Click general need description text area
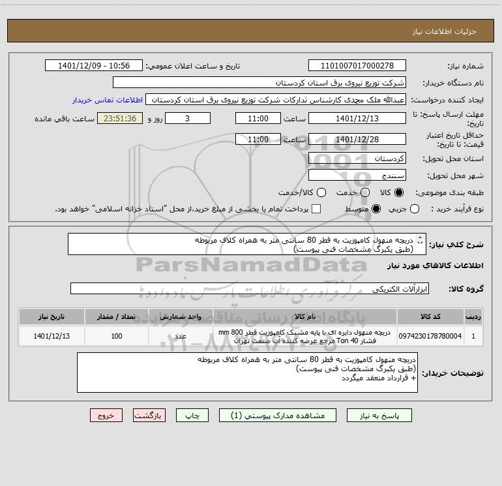This screenshot has height=486, width=502. point(247,244)
